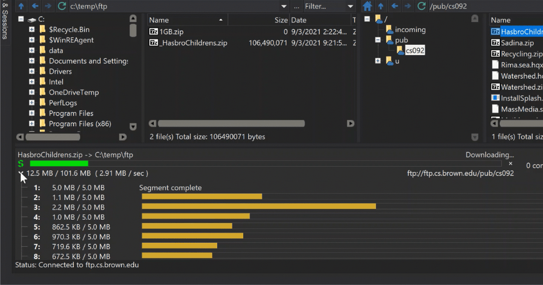Click segment 2 progress bar
The image size is (543, 285).
pyautogui.click(x=202, y=197)
